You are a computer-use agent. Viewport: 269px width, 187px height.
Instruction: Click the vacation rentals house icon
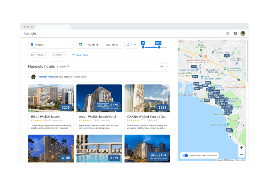pyautogui.click(x=33, y=77)
